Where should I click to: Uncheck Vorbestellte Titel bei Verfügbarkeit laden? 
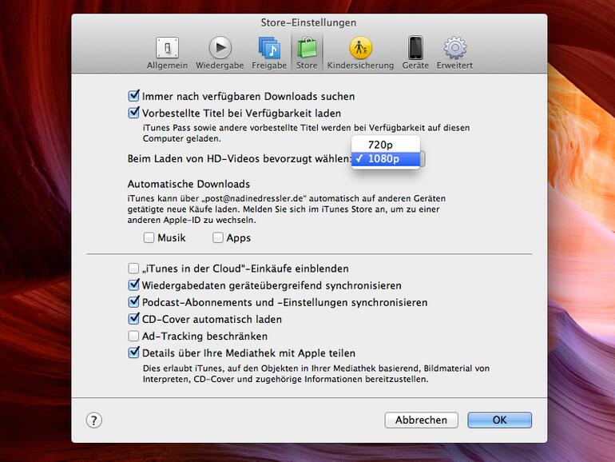coord(133,113)
